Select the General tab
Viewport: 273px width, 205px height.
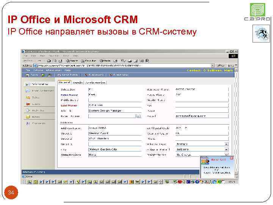click(64, 82)
